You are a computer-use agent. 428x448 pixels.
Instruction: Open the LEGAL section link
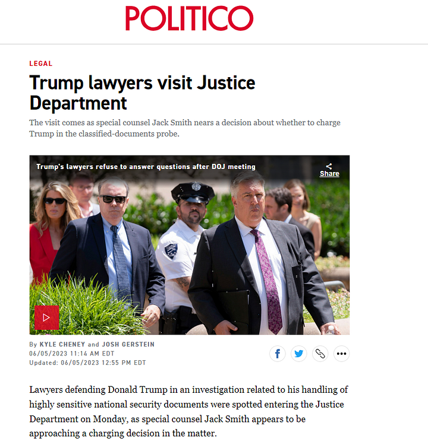[x=41, y=63]
